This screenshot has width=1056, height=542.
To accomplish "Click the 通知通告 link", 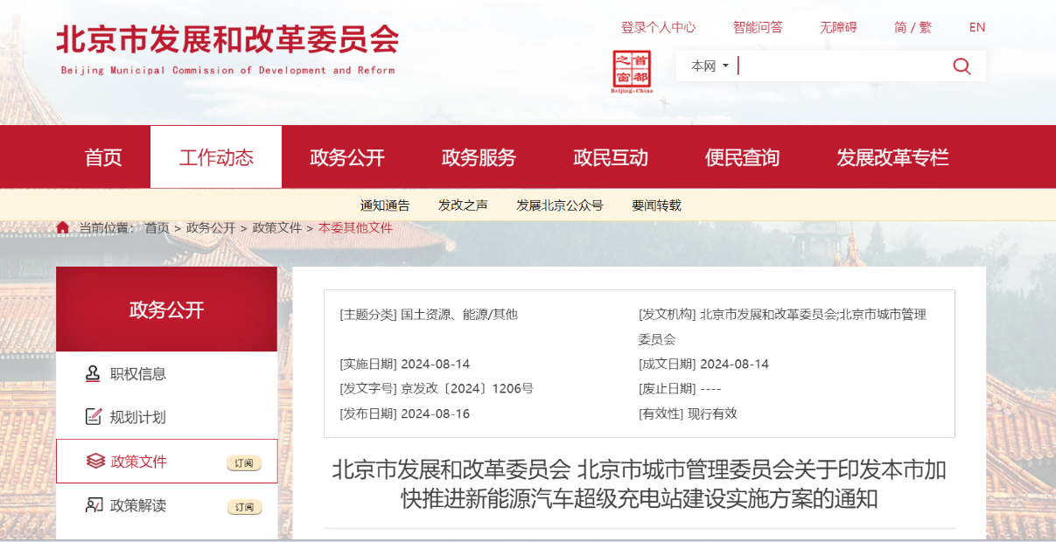I will click(x=386, y=205).
